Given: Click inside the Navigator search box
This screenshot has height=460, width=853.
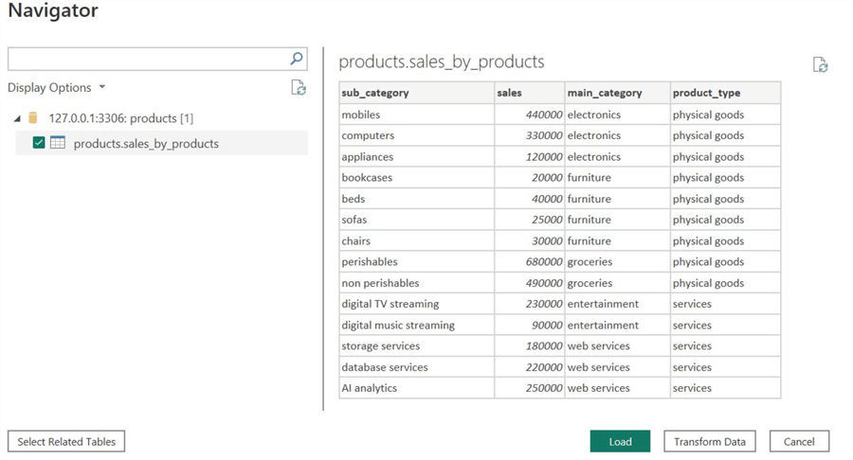Looking at the screenshot, I should [x=147, y=59].
